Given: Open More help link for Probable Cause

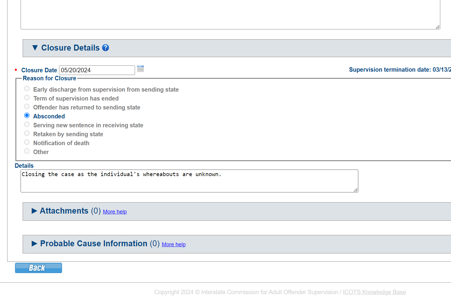Looking at the screenshot, I should coord(173,244).
